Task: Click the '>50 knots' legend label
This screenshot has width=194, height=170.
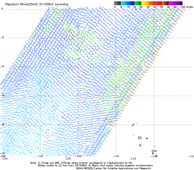Action: pyautogui.click(x=186, y=7)
